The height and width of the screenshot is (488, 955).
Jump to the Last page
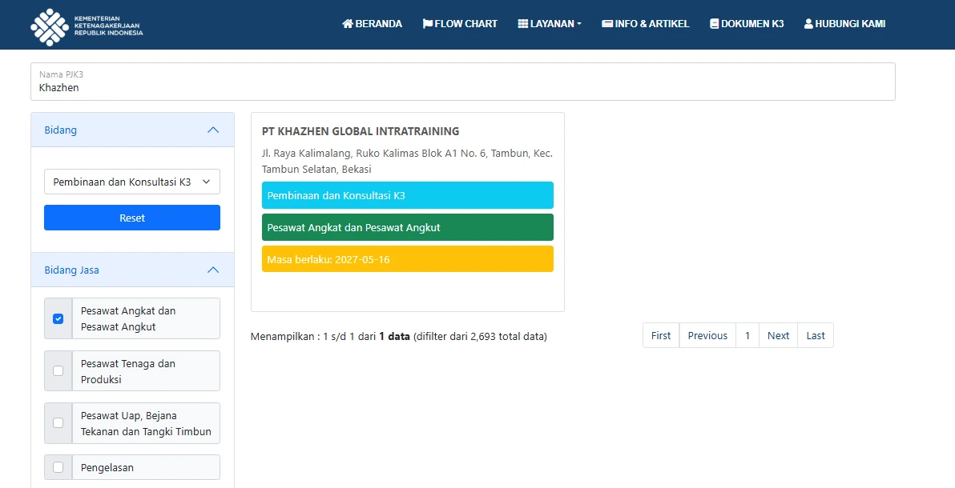[816, 335]
